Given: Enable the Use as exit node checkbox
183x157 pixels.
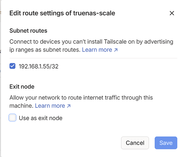Looking at the screenshot, I should tap(12, 118).
